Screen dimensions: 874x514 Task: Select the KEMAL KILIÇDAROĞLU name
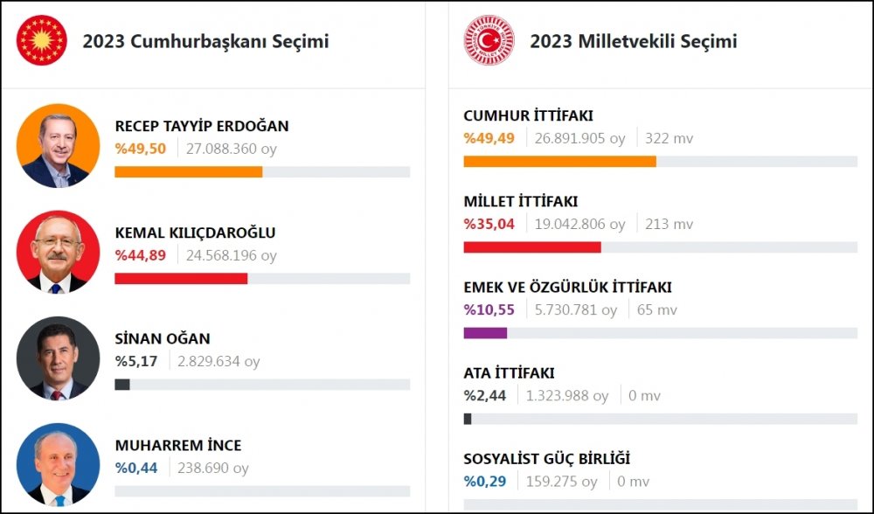pyautogui.click(x=195, y=233)
